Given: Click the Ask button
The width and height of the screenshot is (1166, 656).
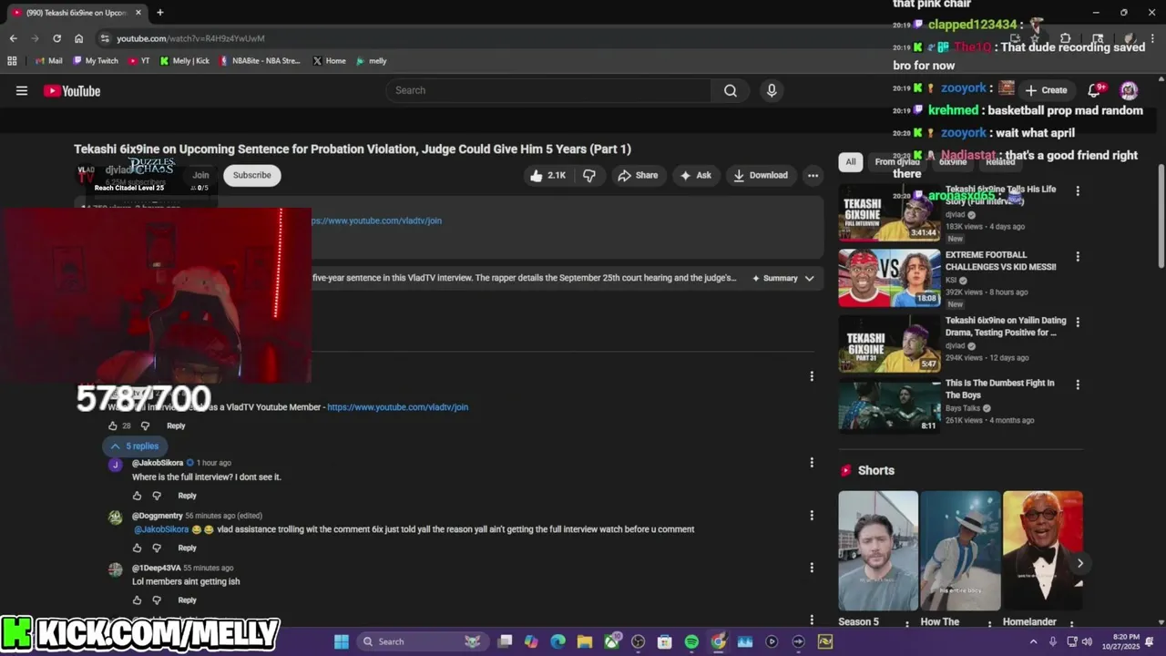Looking at the screenshot, I should tap(696, 175).
